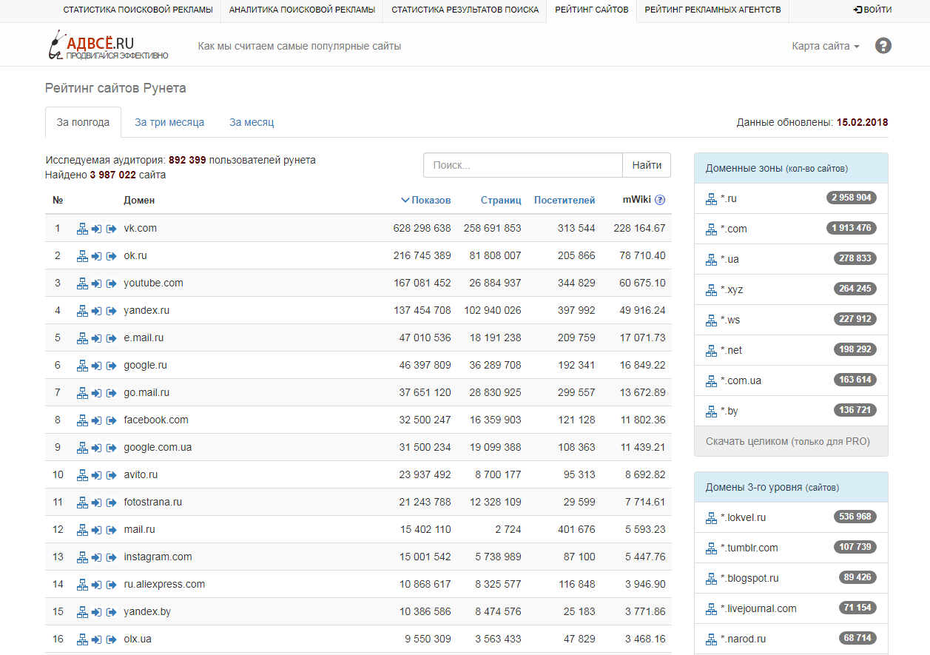Sort table by Посетителей column
This screenshot has height=655, width=930.
pos(564,200)
